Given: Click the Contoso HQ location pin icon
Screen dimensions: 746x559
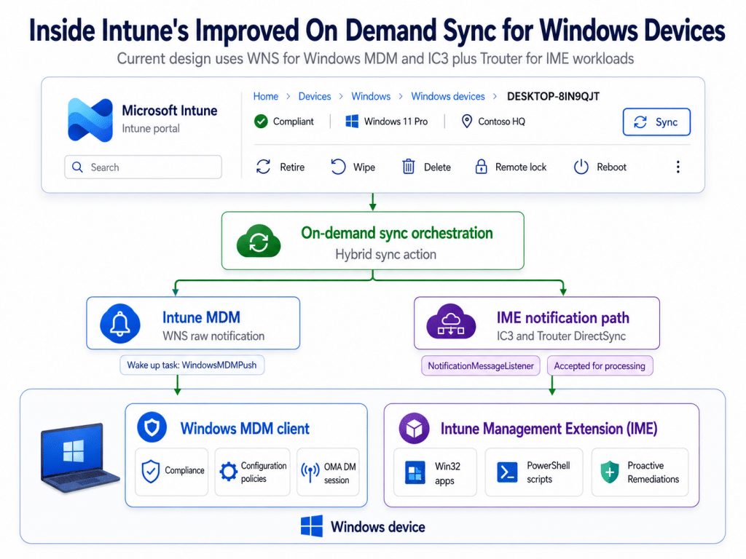Looking at the screenshot, I should point(467,122).
